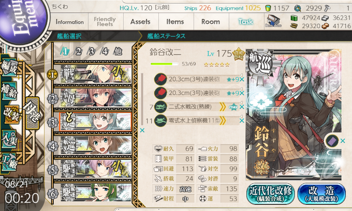Select the 入渠 docking icon
Screen dimensions: 352x211
pyautogui.click(x=9, y=139)
